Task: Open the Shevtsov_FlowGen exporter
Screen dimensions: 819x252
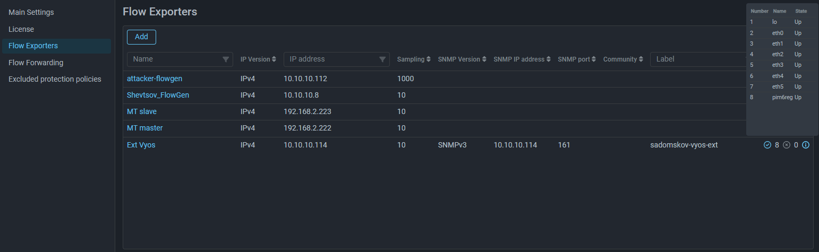Action: 158,95
